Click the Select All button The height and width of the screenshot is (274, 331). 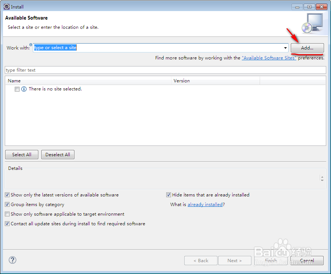click(22, 155)
